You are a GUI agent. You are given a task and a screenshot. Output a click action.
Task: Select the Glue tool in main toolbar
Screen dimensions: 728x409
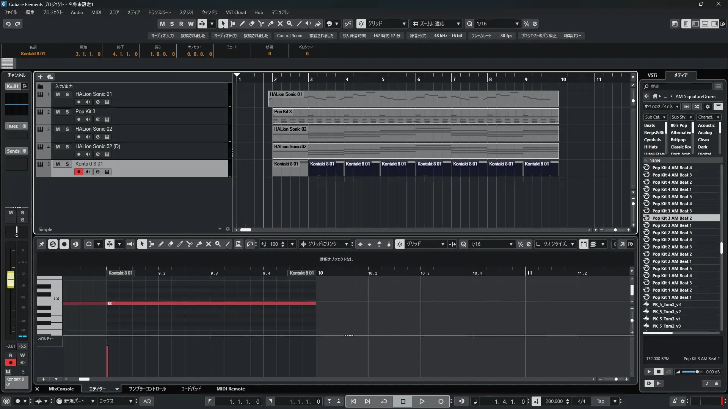click(x=271, y=23)
